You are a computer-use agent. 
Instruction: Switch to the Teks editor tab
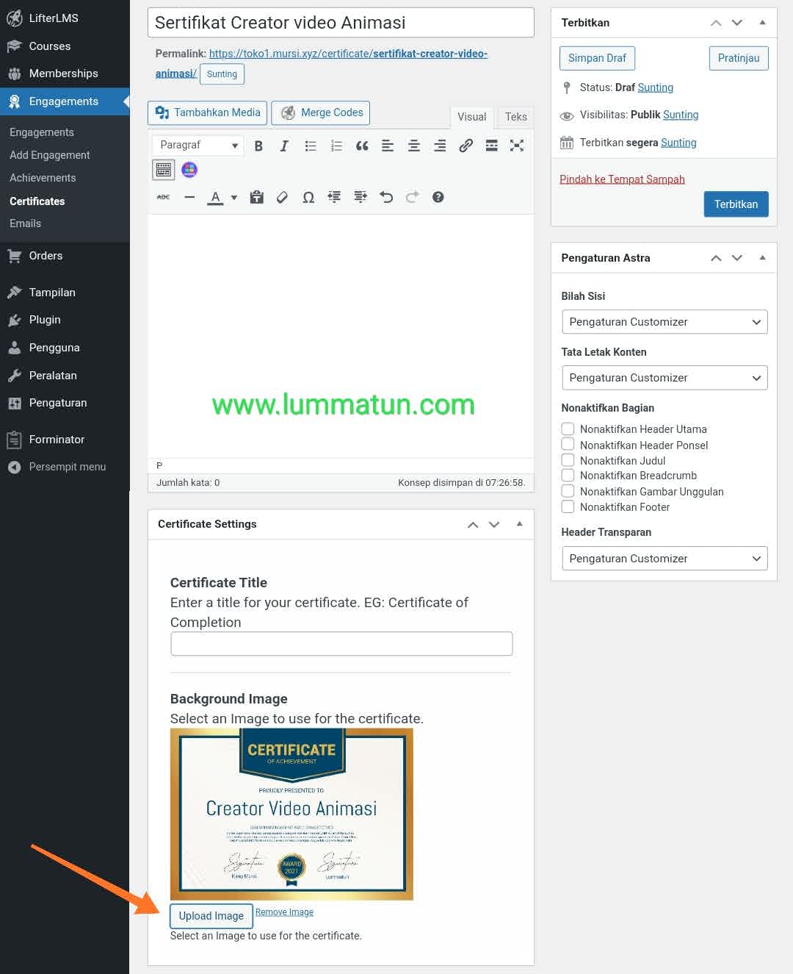coord(515,117)
